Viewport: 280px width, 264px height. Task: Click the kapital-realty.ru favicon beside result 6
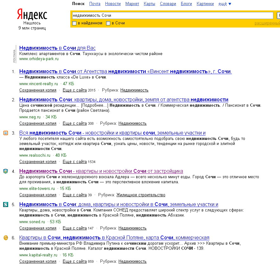pyautogui.click(x=6, y=238)
